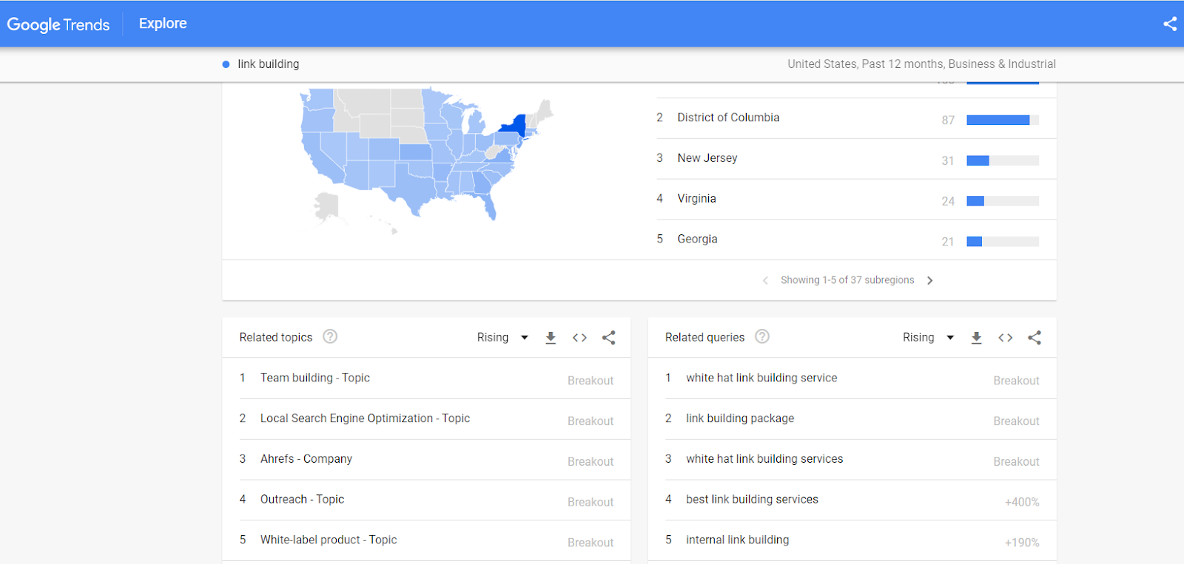Open help tooltip for Related topics
1184x564 pixels.
[330, 337]
